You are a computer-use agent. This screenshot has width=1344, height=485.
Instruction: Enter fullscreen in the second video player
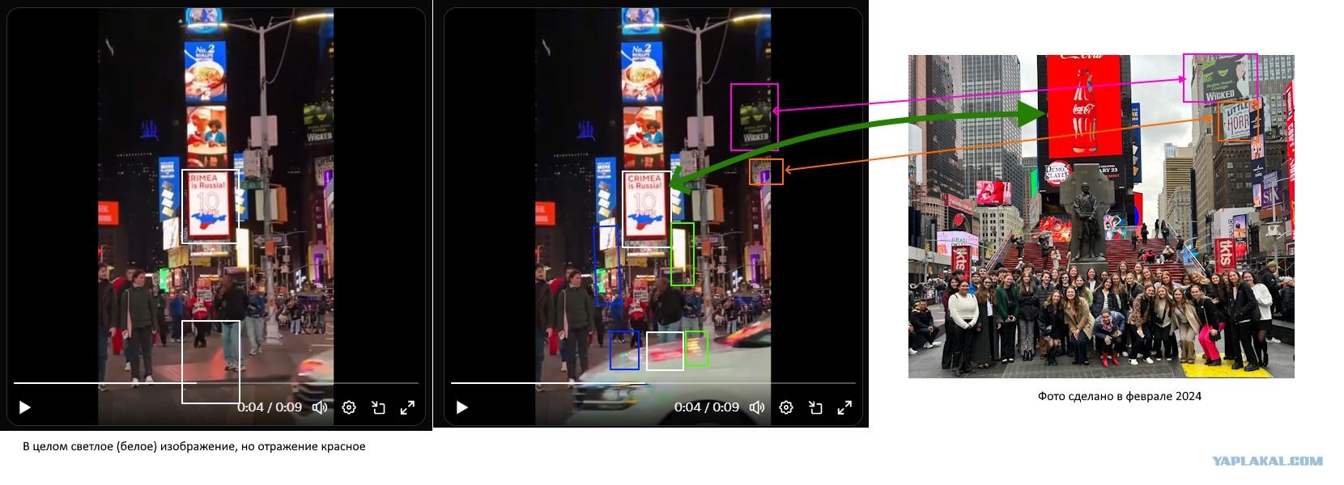click(x=844, y=407)
